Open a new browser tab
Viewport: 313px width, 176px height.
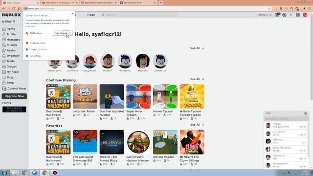click(161, 3)
